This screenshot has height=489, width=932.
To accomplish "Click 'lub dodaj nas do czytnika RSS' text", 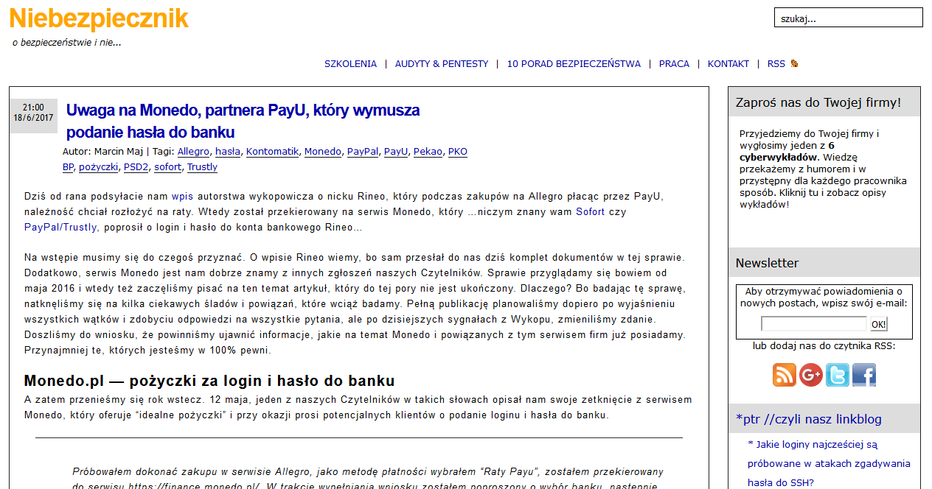I will coord(824,346).
